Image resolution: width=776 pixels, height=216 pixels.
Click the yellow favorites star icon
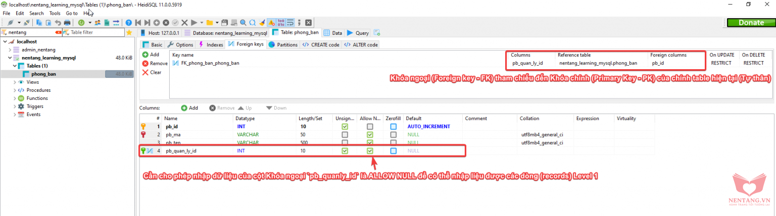pos(129,32)
